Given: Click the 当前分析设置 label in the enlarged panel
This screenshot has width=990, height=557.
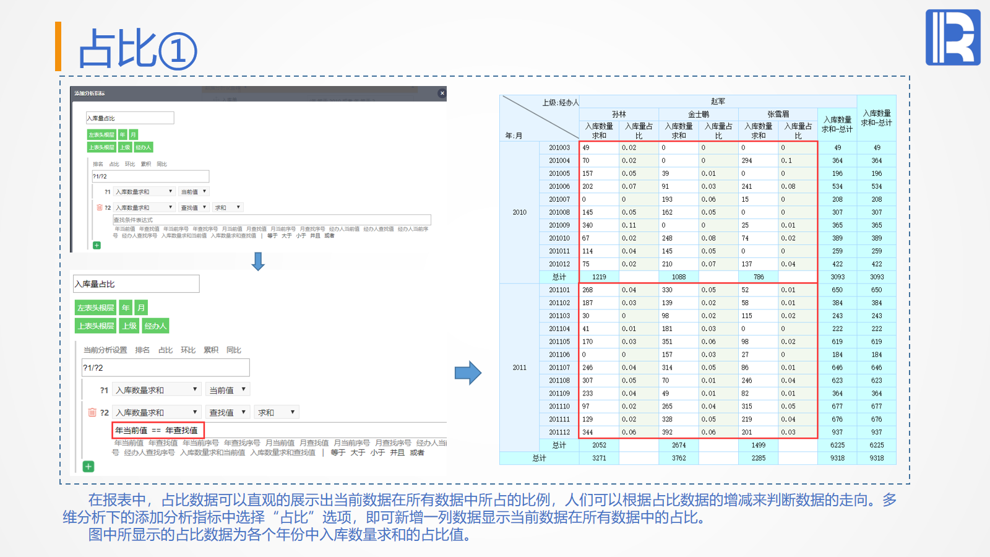Looking at the screenshot, I should [x=105, y=350].
